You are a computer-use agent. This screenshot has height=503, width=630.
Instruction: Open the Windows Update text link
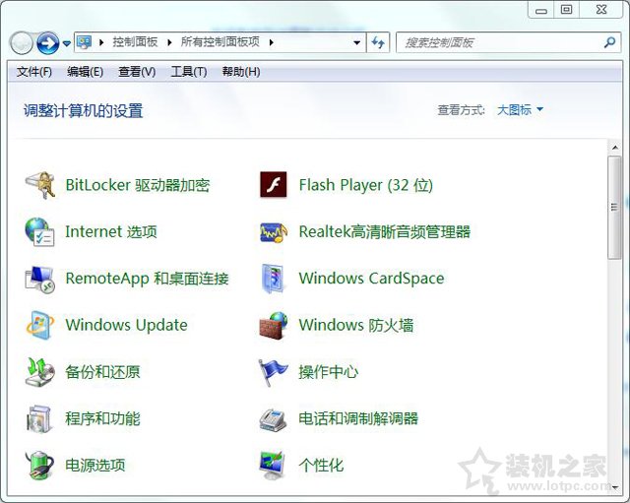pos(126,325)
